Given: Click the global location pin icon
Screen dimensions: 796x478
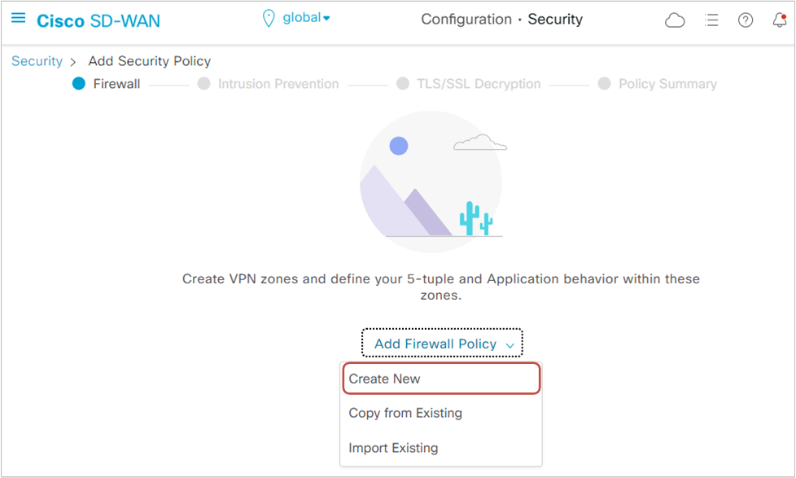Looking at the screenshot, I should 269,19.
